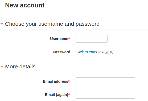Click the Email address field label
Image resolution: width=148 pixels, height=101 pixels.
point(55,81)
